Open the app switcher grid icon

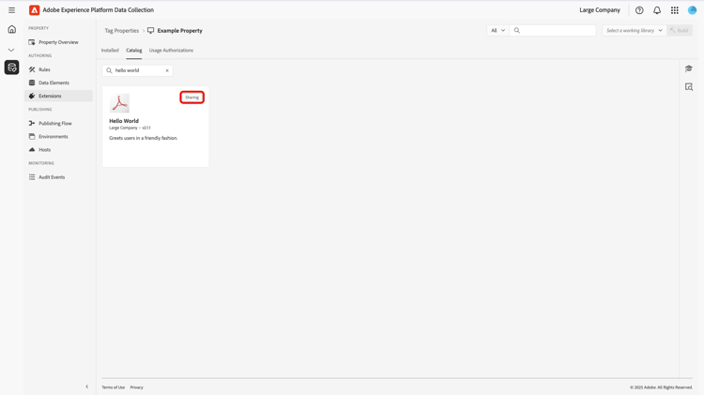[674, 10]
